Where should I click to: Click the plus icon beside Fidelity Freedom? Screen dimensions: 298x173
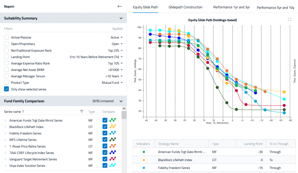point(6,134)
